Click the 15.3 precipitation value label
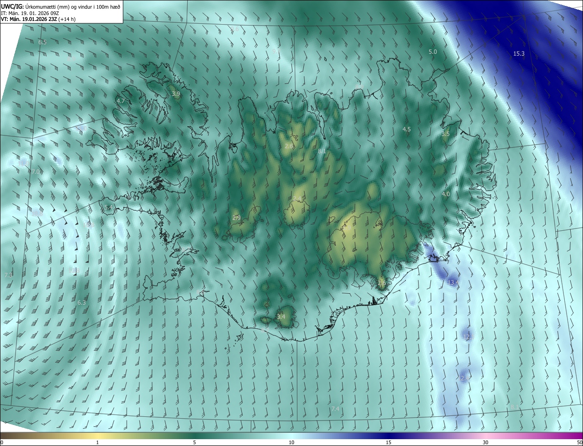 [x=519, y=54]
